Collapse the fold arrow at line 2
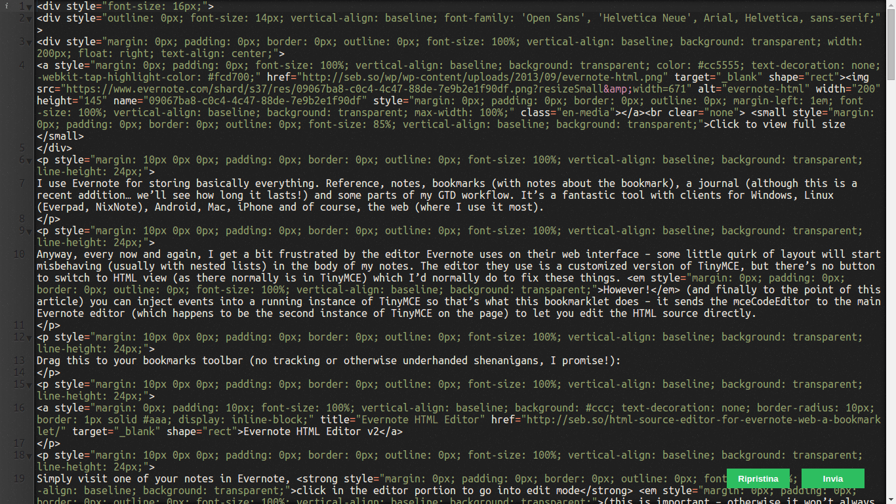The height and width of the screenshot is (504, 896). 30,18
